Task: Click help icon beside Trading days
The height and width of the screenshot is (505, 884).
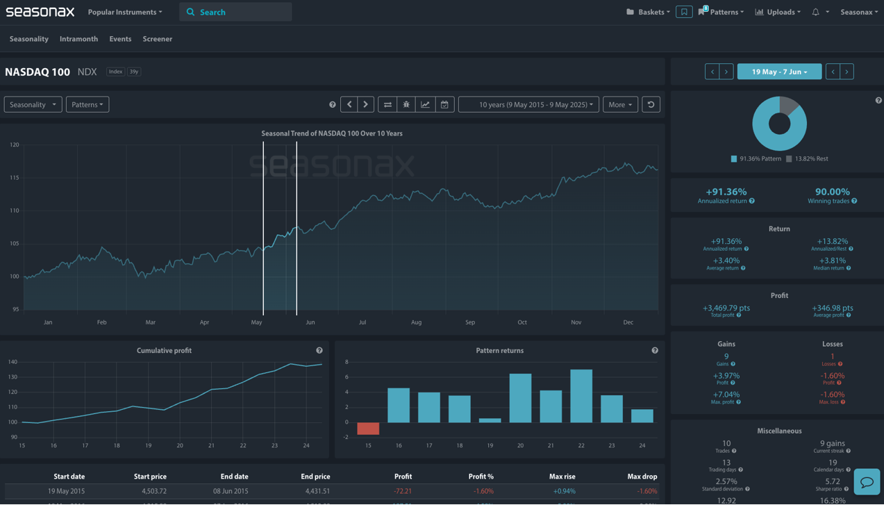Action: pos(741,470)
